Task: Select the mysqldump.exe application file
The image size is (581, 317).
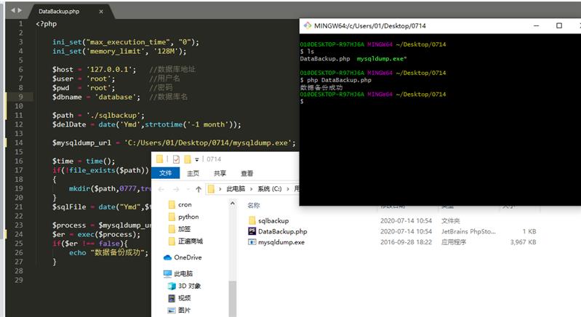Action: (281, 242)
